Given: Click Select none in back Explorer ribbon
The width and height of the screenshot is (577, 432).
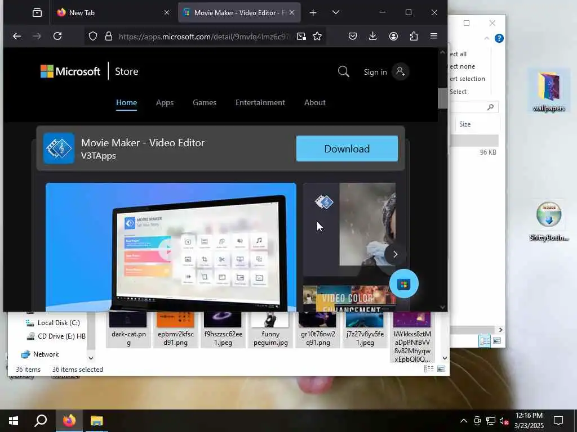Looking at the screenshot, I should pos(463,66).
